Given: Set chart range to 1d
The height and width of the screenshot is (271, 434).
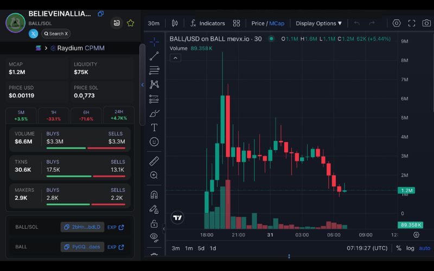Looking at the screenshot, I should 213,248.
